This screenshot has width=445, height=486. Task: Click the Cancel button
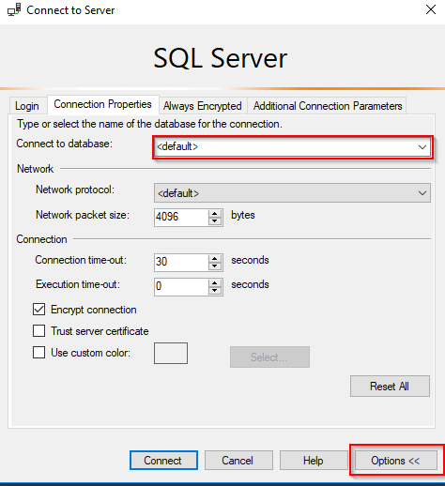[x=238, y=460]
